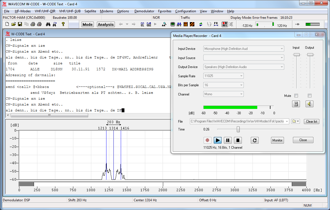
Task: Save with the floppy disk toolbar icon
Action: click(x=20, y=24)
